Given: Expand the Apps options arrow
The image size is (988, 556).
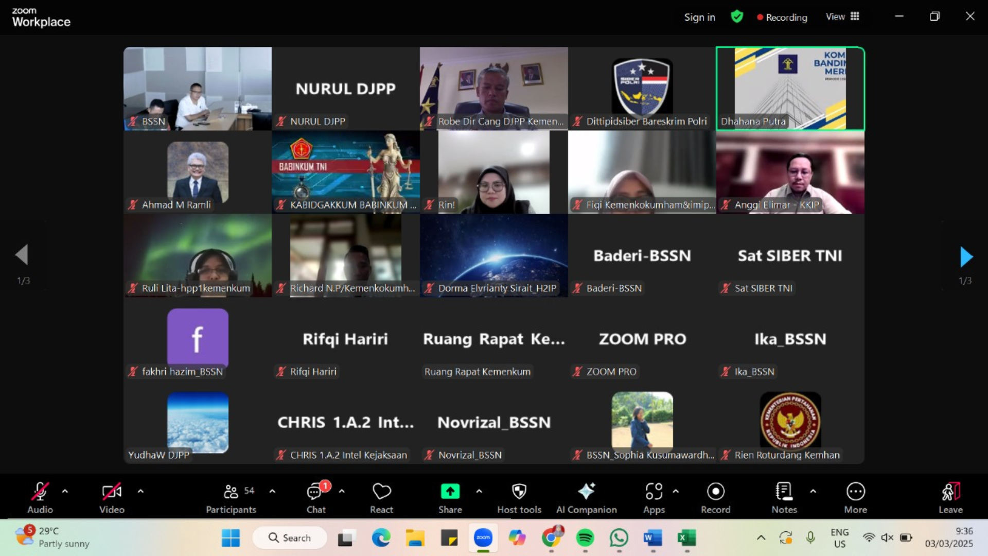Looking at the screenshot, I should click(676, 492).
